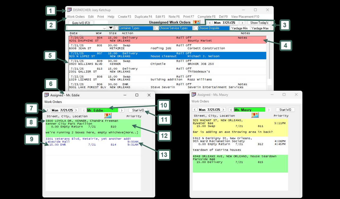Viewport: 340px width, 199px height.
Task: Open the empty filter combo box dropdown
Action: 104,28
